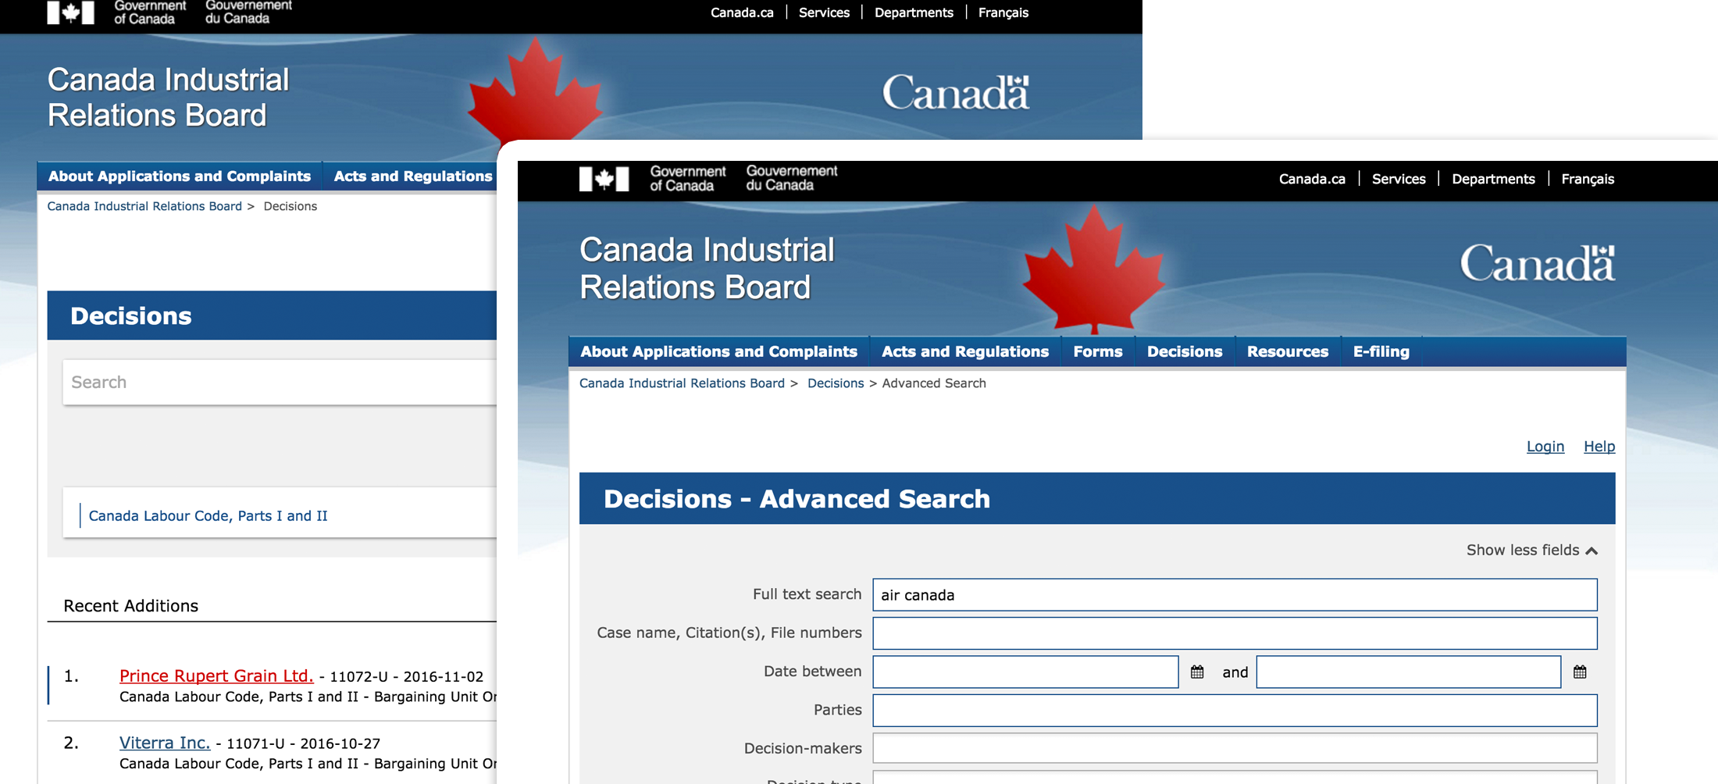The height and width of the screenshot is (784, 1718).
Task: Collapse fields with Show less fields
Action: (1531, 551)
